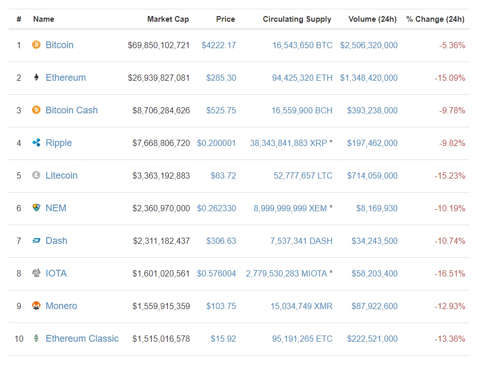Select Bitcoin market cap $69,850,102,721
479x365 pixels.
(x=159, y=45)
